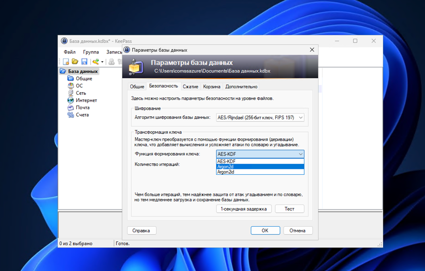The image size is (425, 271).
Task: Click the 'Количество итераций:' label
Action: [x=157, y=164]
